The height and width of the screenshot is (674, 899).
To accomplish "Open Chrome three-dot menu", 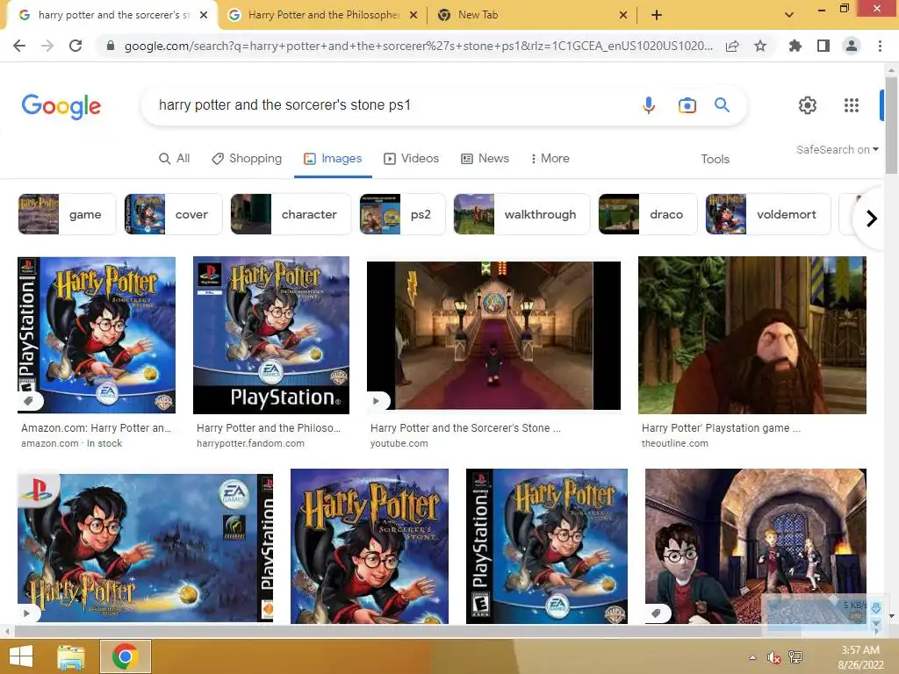I will point(880,46).
